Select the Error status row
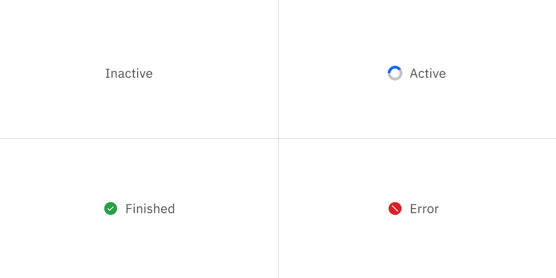The width and height of the screenshot is (556, 278). pyautogui.click(x=417, y=208)
